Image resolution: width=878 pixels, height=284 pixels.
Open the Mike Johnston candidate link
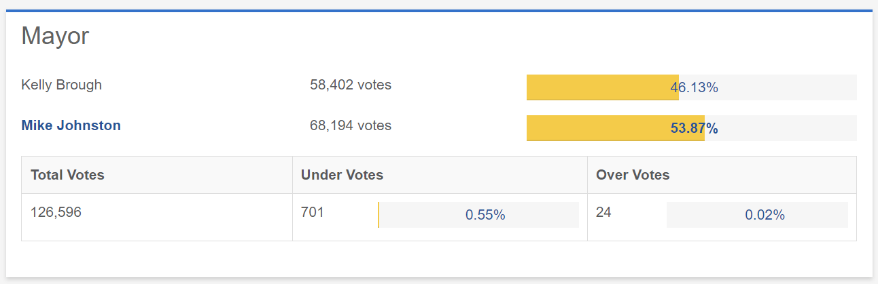click(x=71, y=125)
